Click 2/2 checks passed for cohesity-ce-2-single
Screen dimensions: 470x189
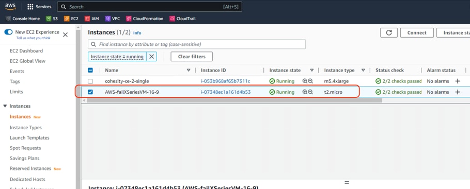point(399,81)
